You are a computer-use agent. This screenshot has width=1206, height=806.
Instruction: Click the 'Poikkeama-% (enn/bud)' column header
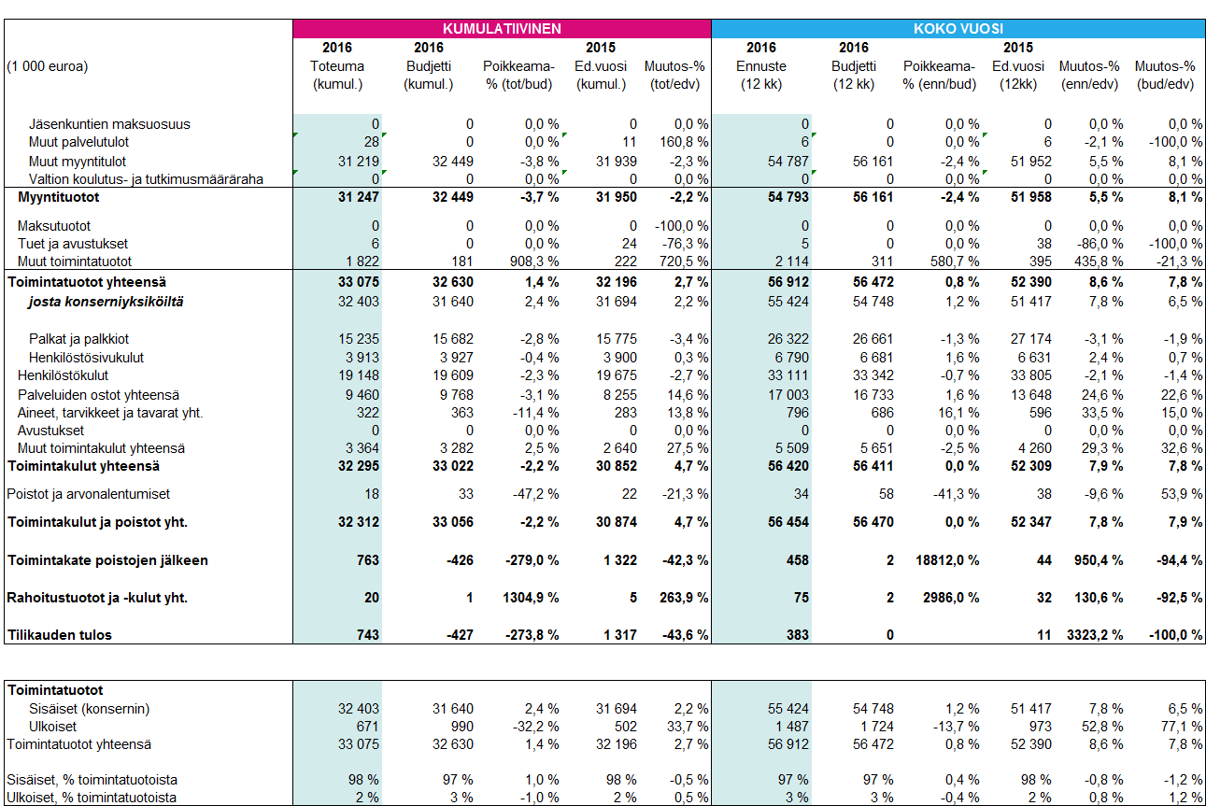[940, 75]
